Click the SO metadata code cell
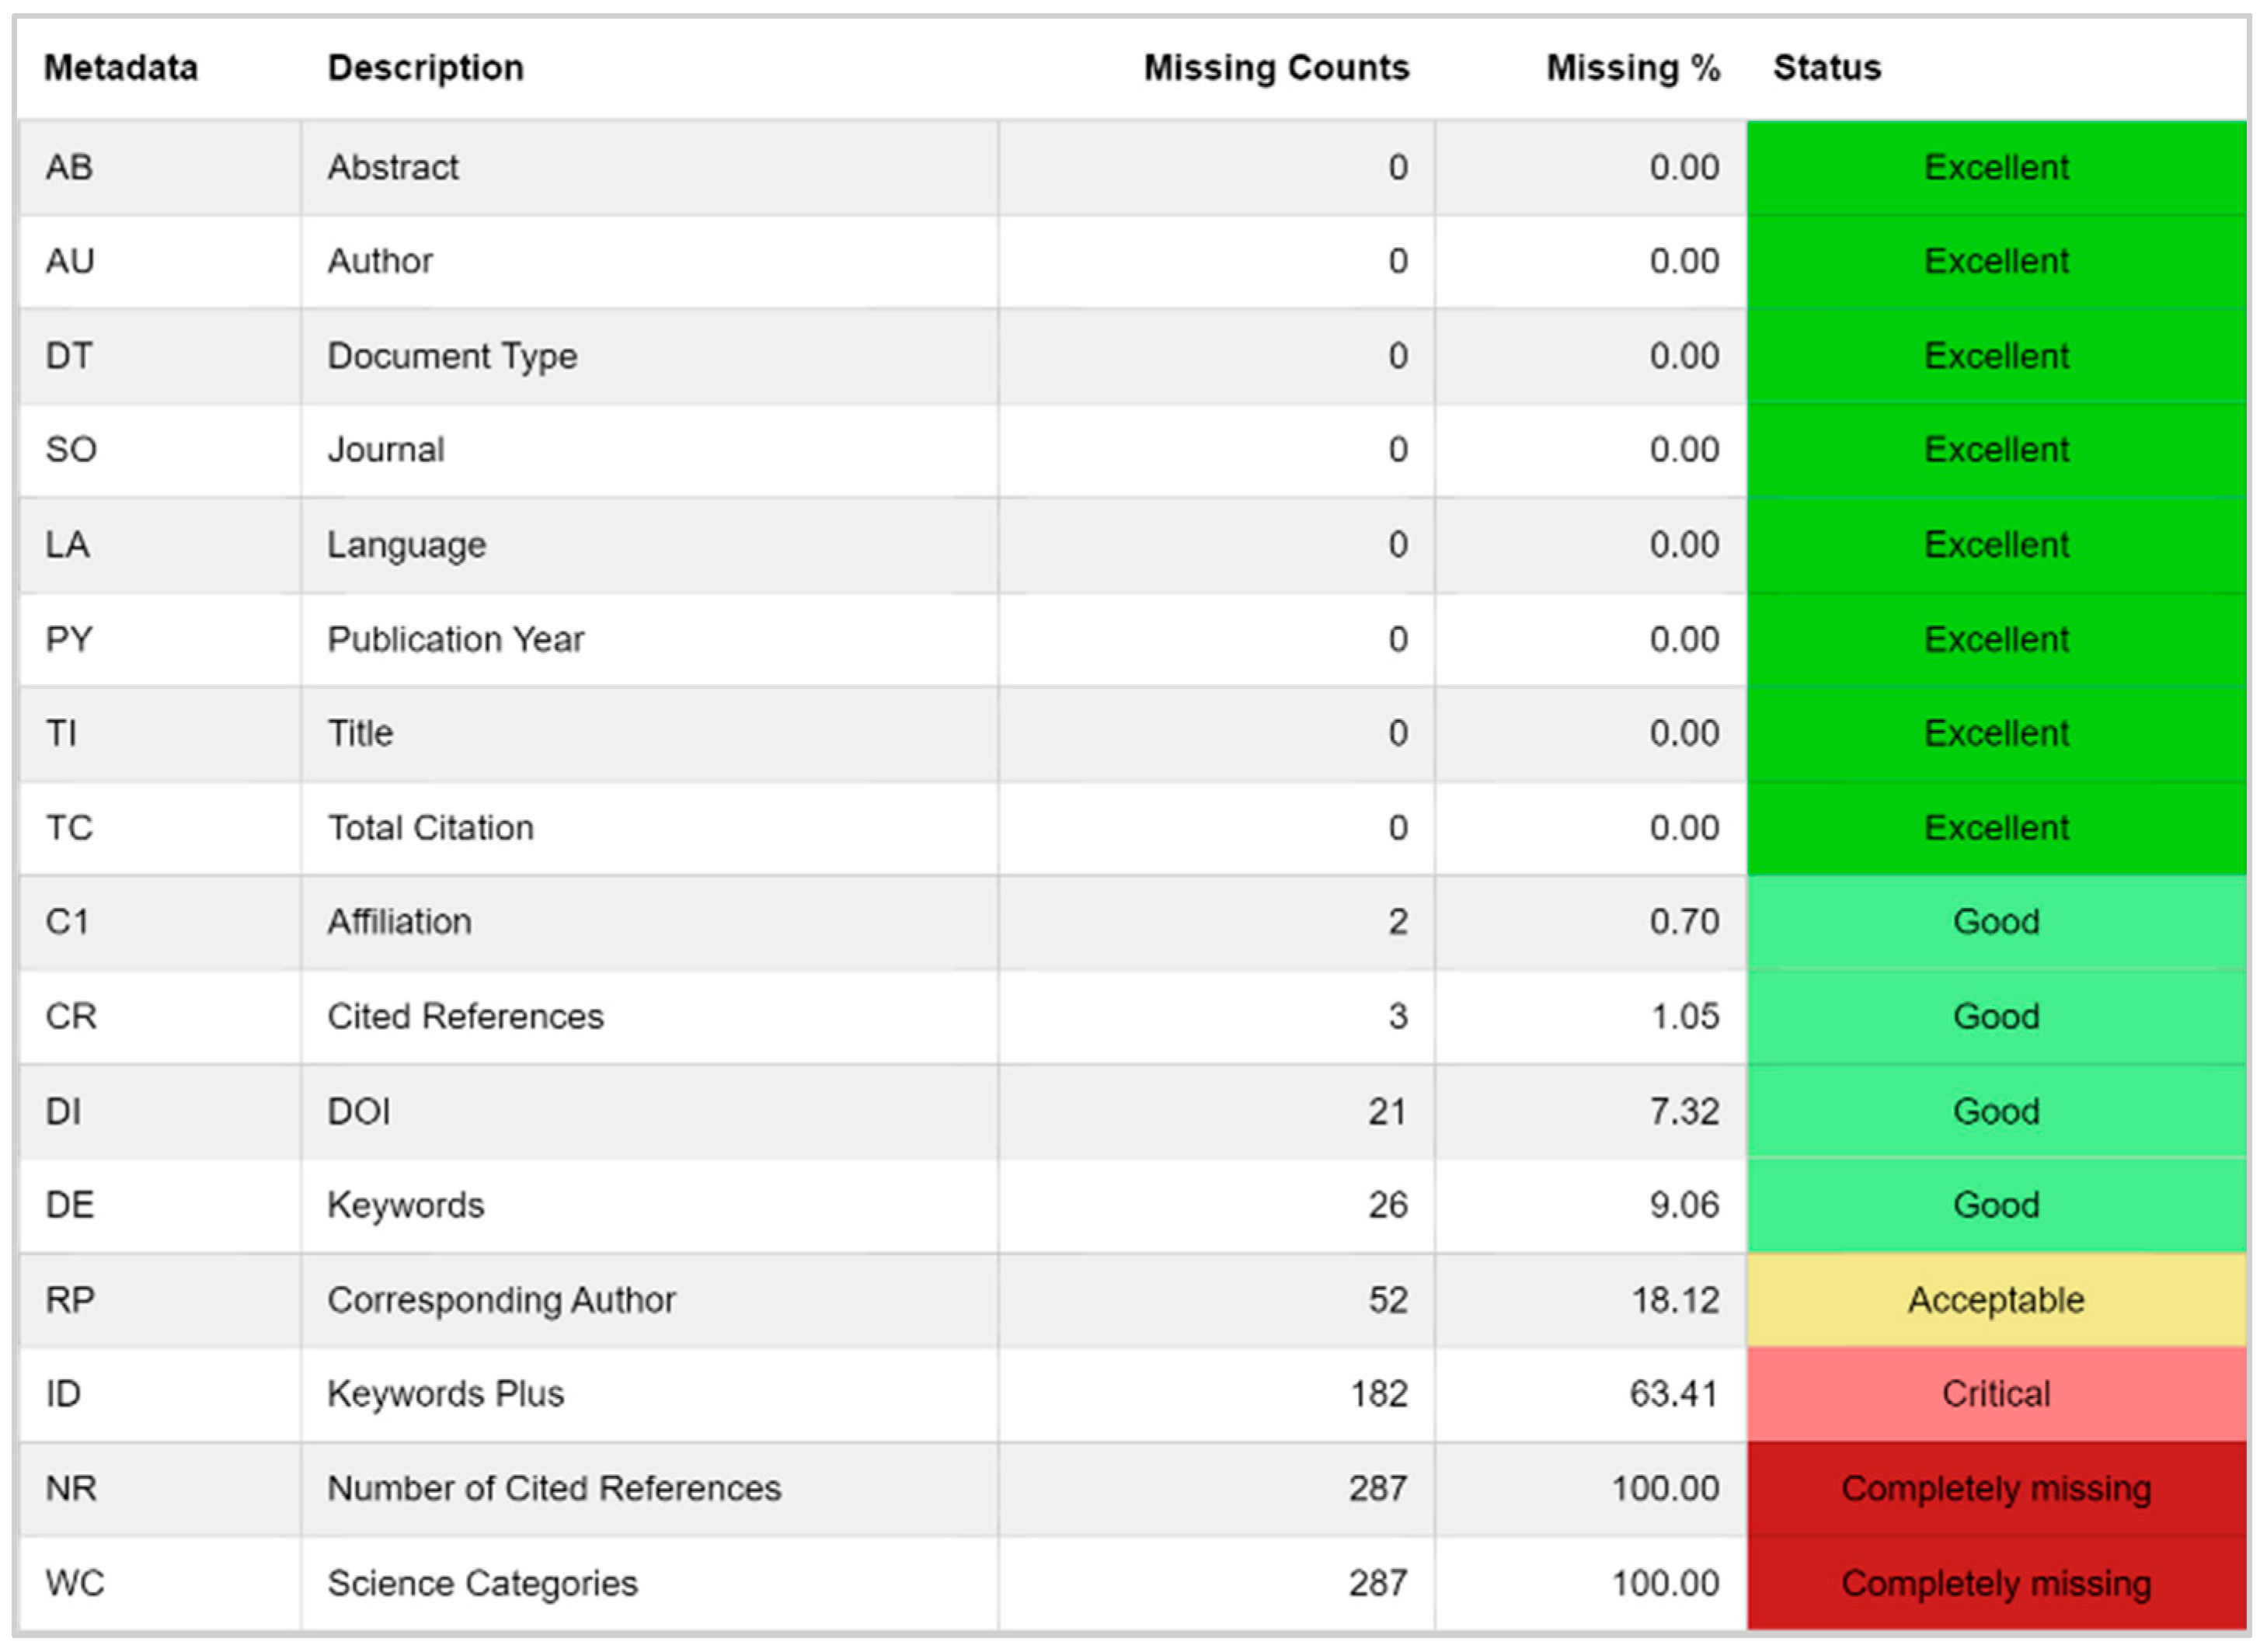This screenshot has height=1652, width=2267. click(x=71, y=450)
